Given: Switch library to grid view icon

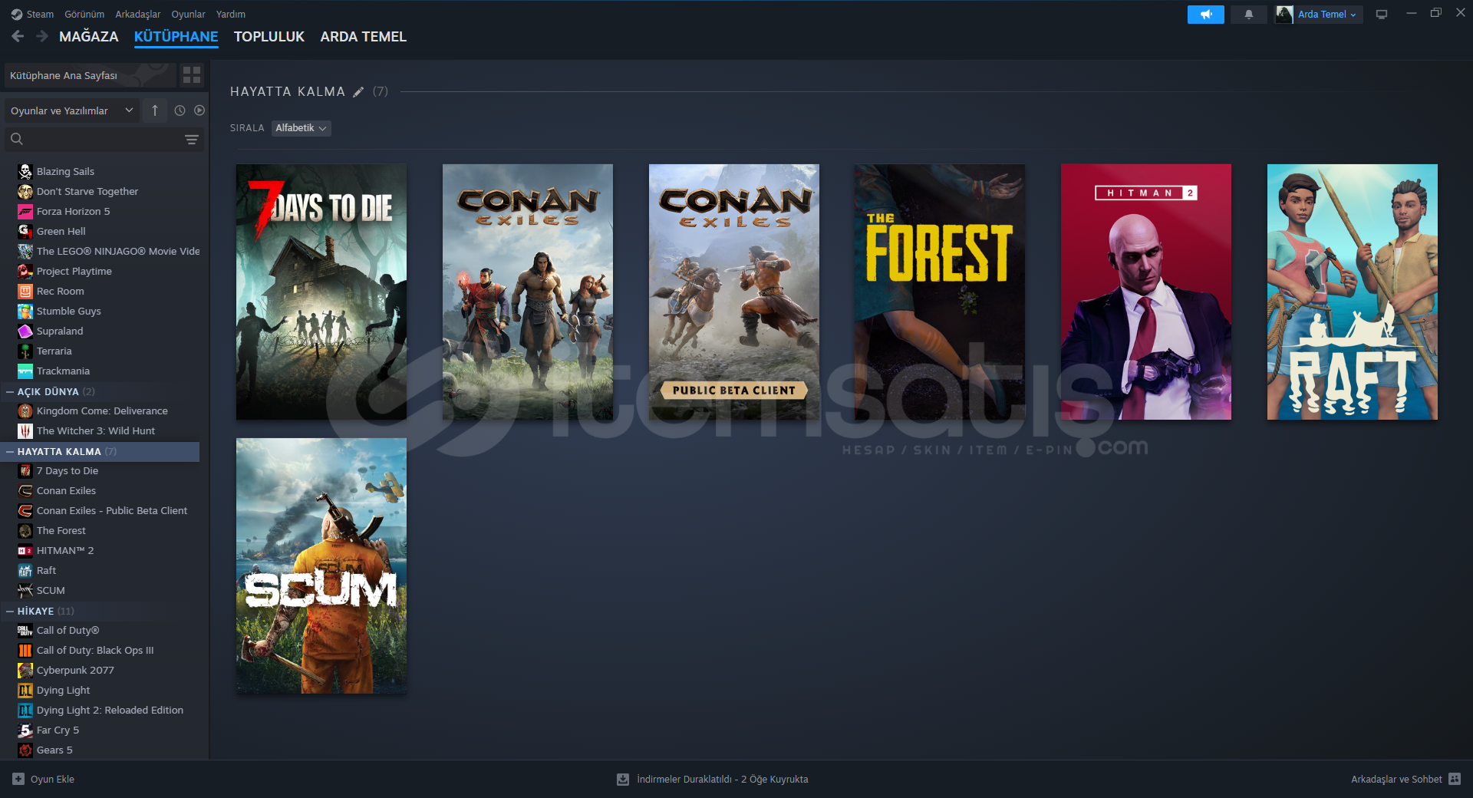Looking at the screenshot, I should 192,75.
